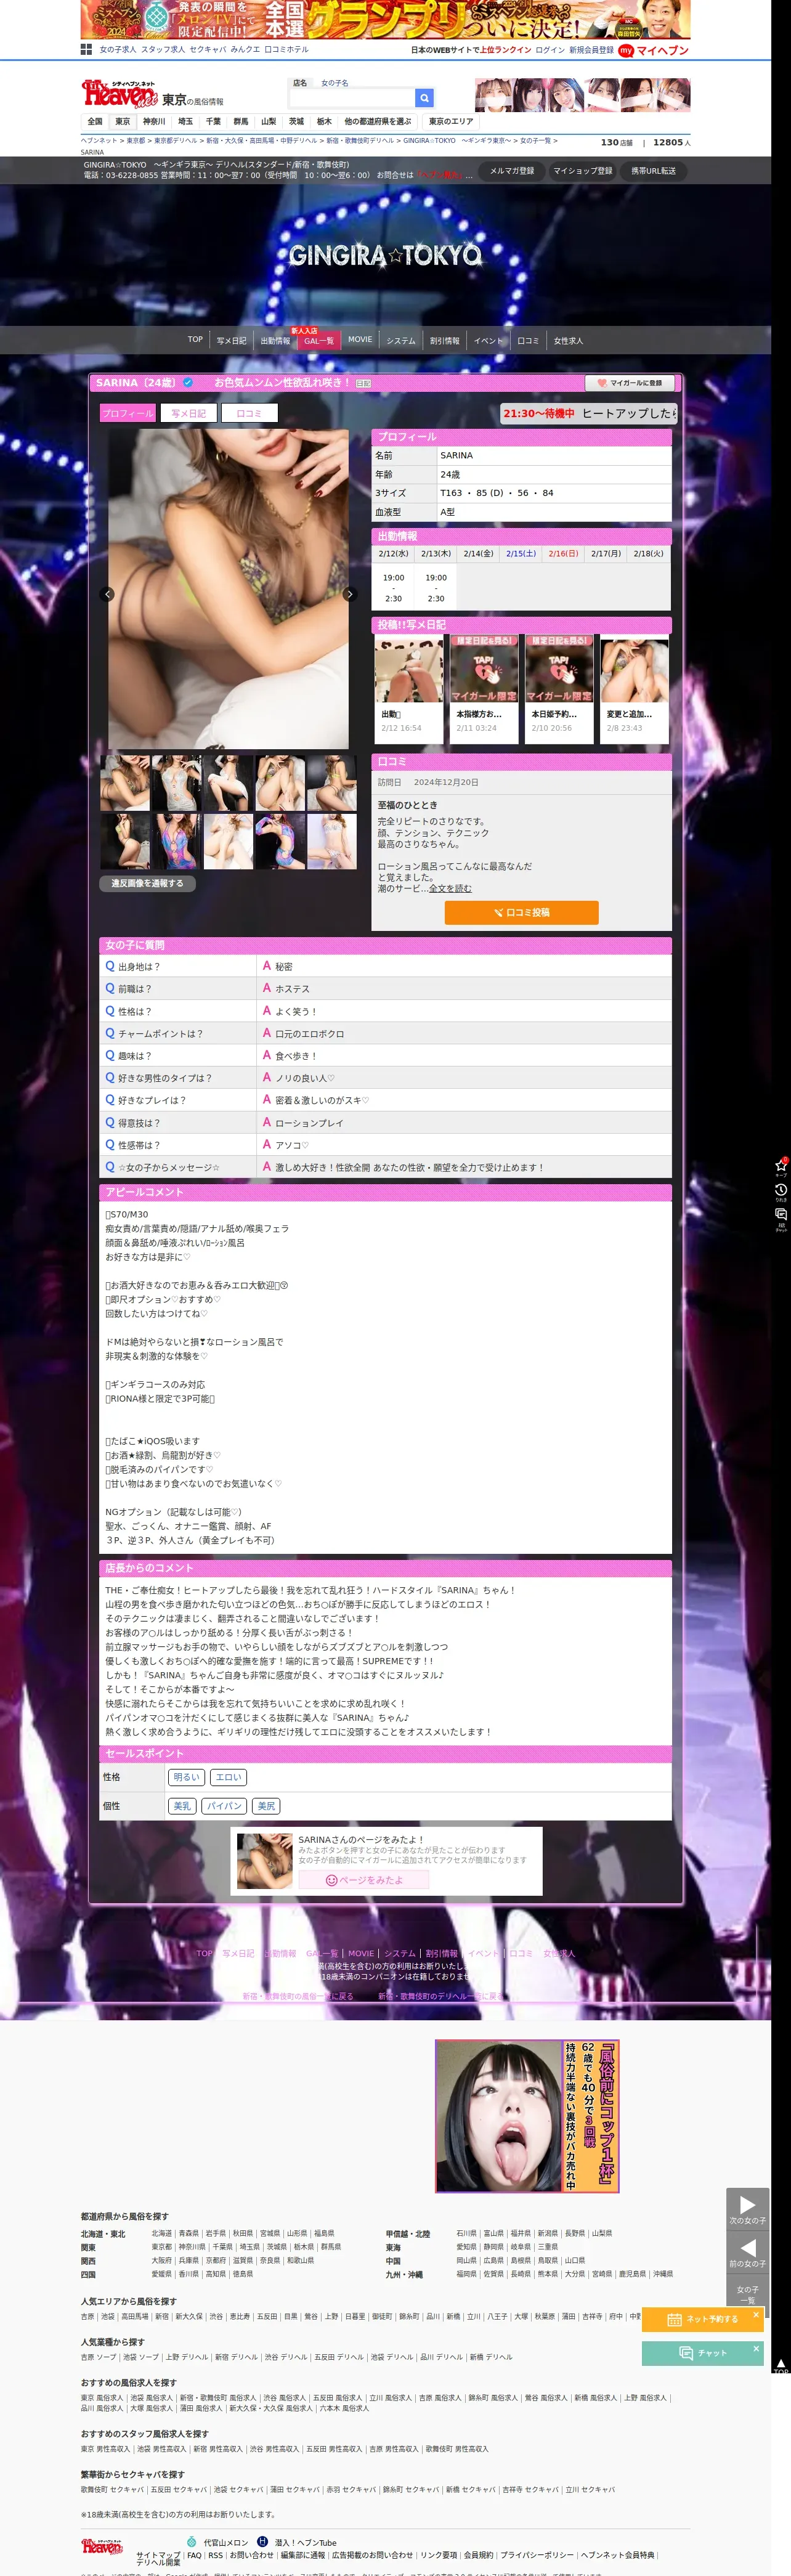Click the red my マイヘブン icon
791x2576 pixels.
[x=626, y=50]
